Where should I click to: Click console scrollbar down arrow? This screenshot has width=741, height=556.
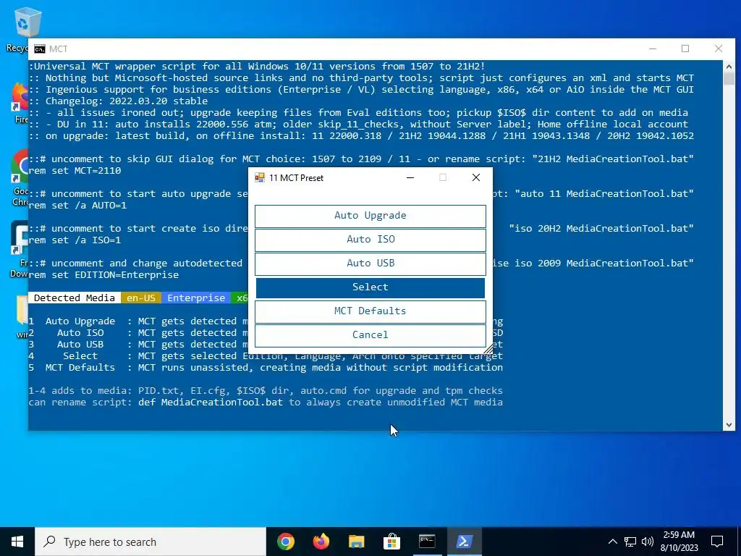[729, 424]
